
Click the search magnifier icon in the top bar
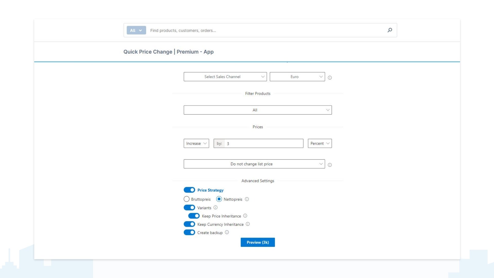pos(389,30)
